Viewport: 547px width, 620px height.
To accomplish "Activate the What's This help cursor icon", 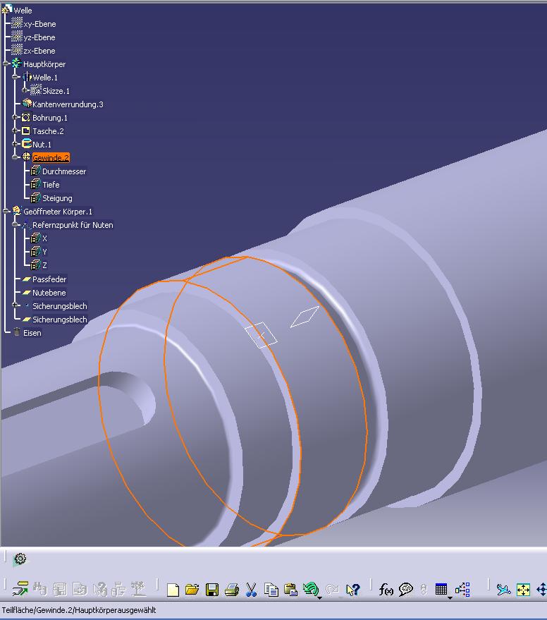I will point(352,590).
